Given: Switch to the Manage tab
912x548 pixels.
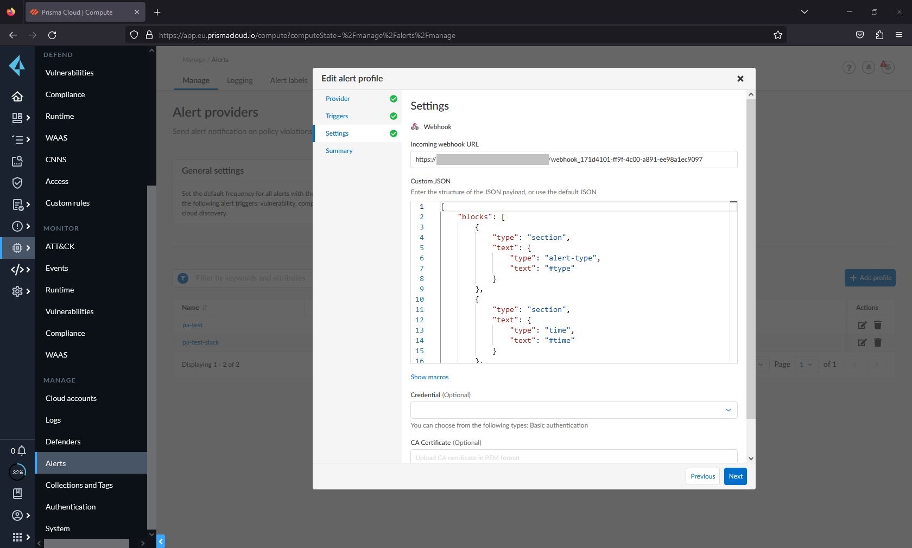Looking at the screenshot, I should pyautogui.click(x=196, y=80).
